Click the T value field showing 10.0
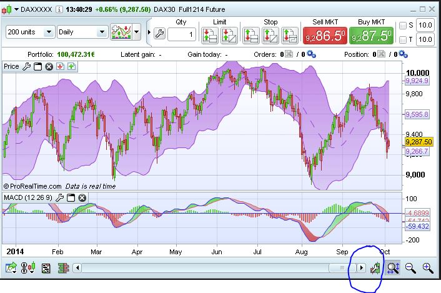This screenshot has width=441, height=293. [425, 39]
